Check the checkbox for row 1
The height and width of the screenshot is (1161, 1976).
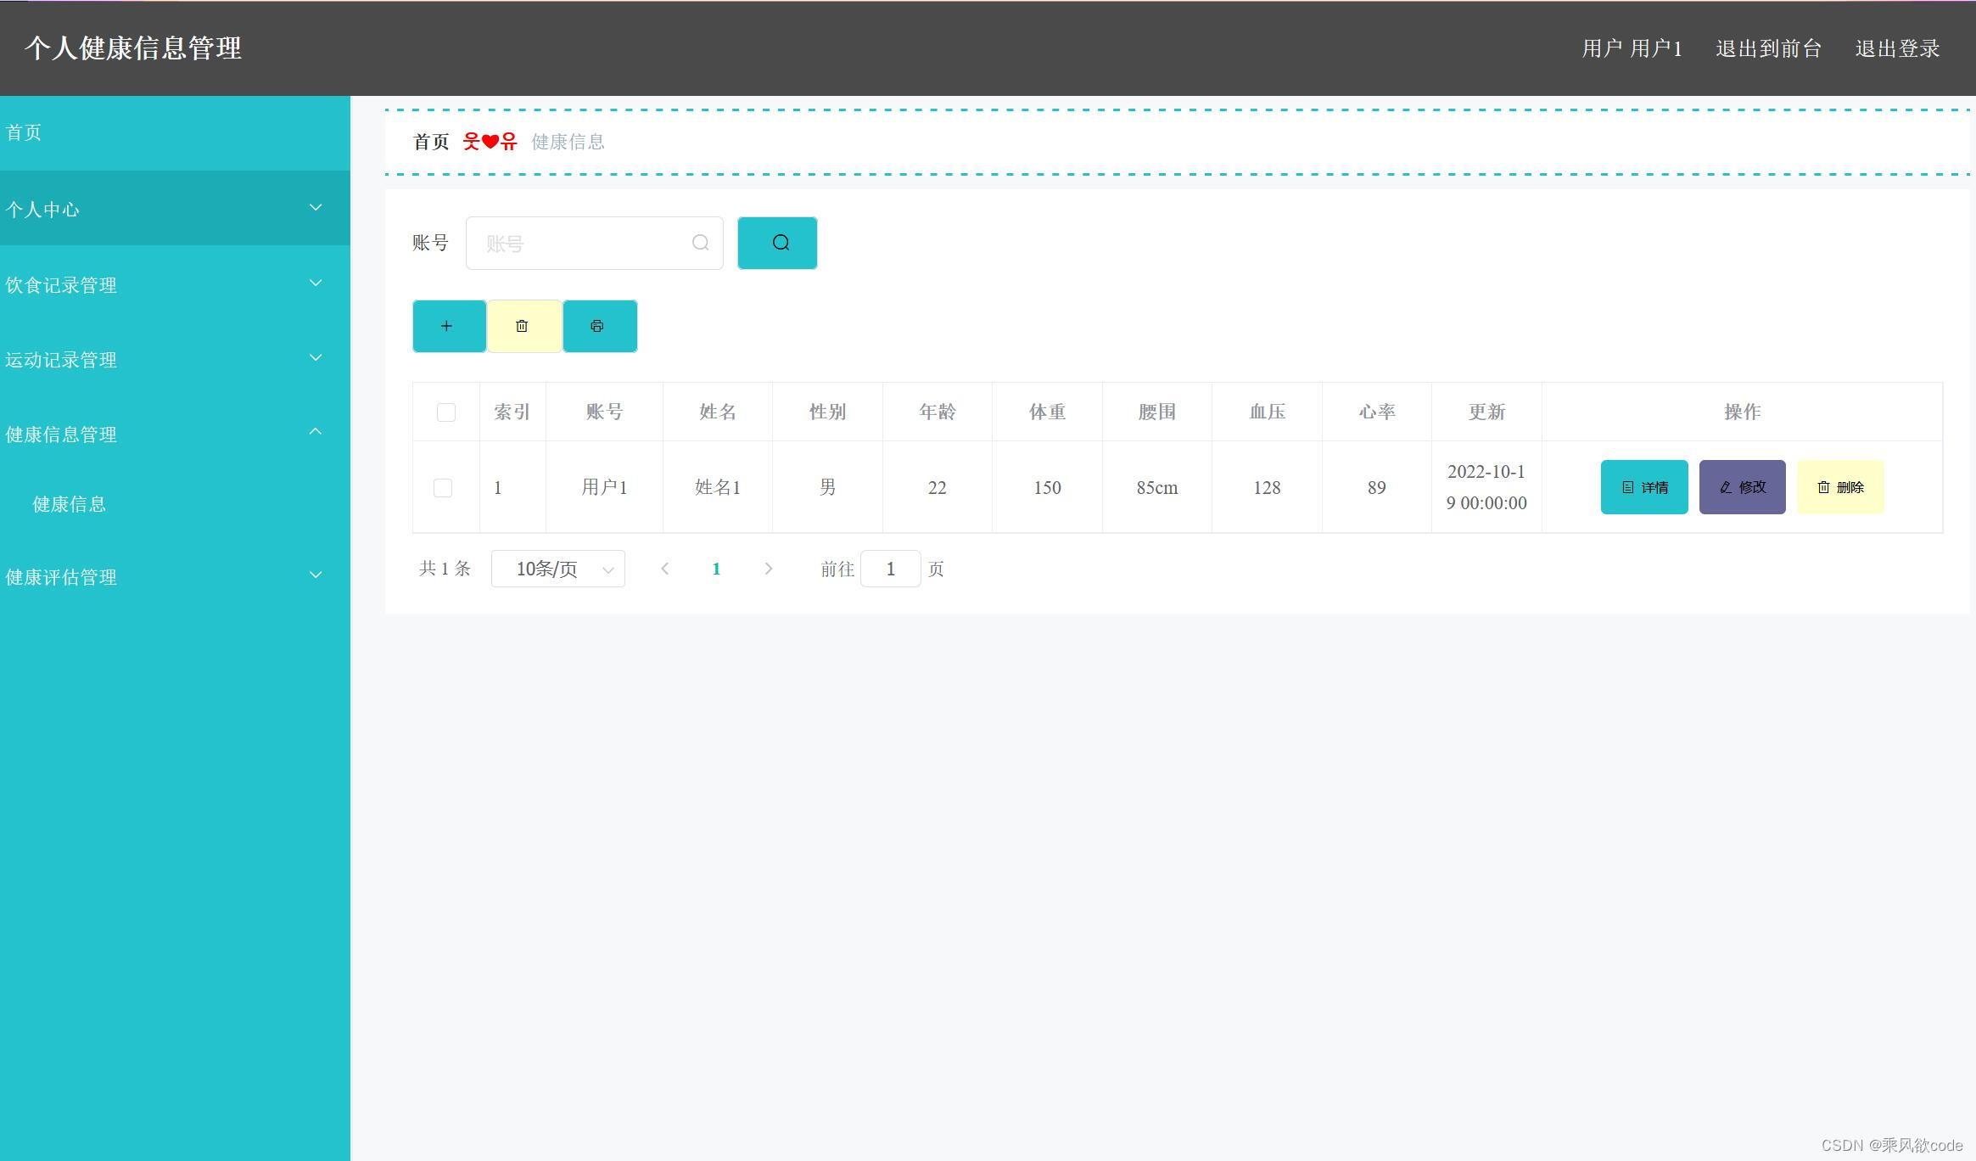point(443,488)
